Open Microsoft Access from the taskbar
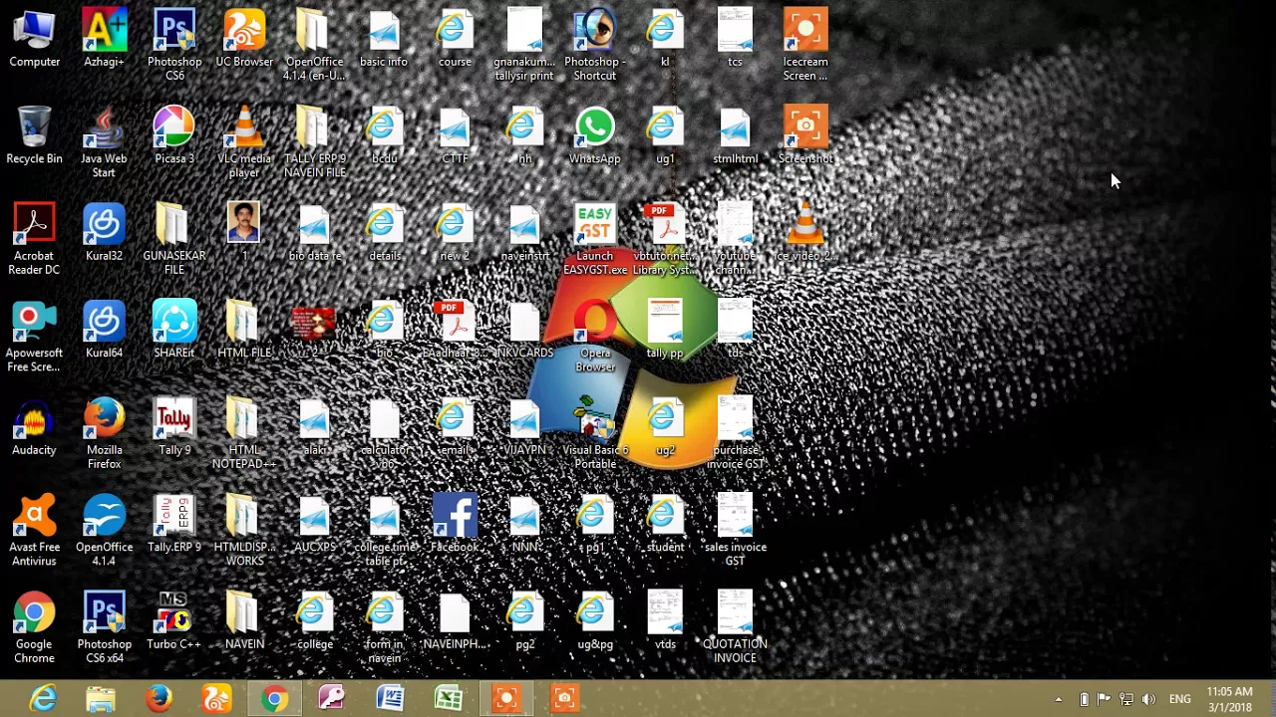Screen dimensions: 1276x717 332,699
